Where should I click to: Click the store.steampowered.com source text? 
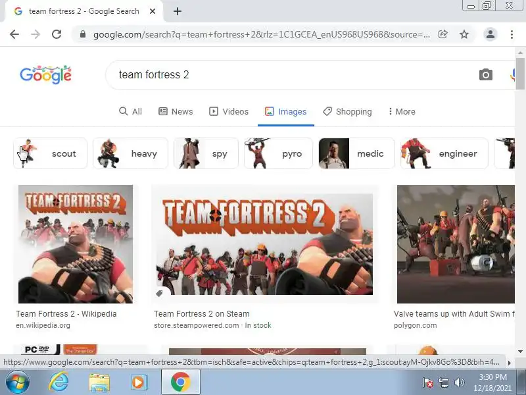pos(196,325)
